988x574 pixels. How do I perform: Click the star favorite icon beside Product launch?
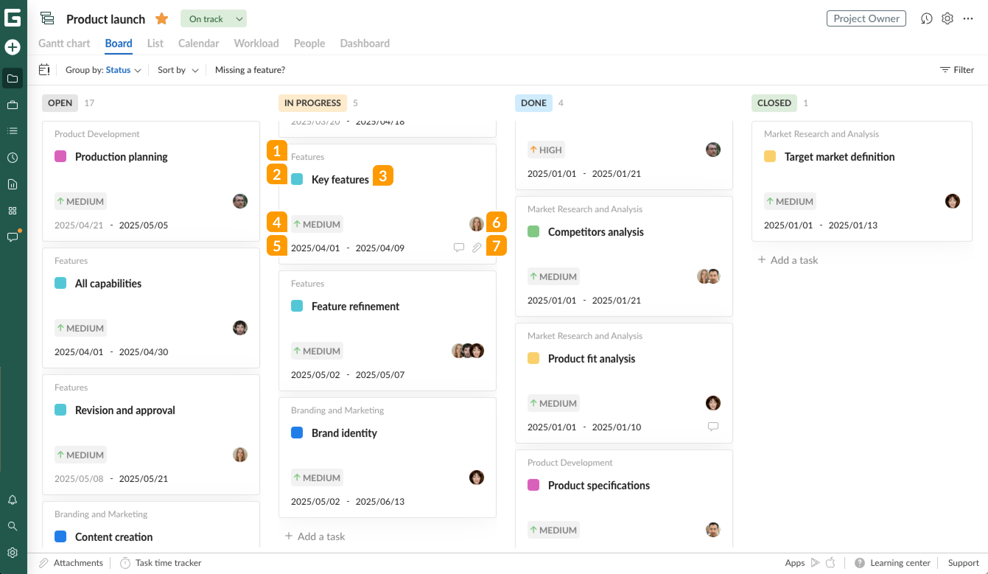click(161, 18)
